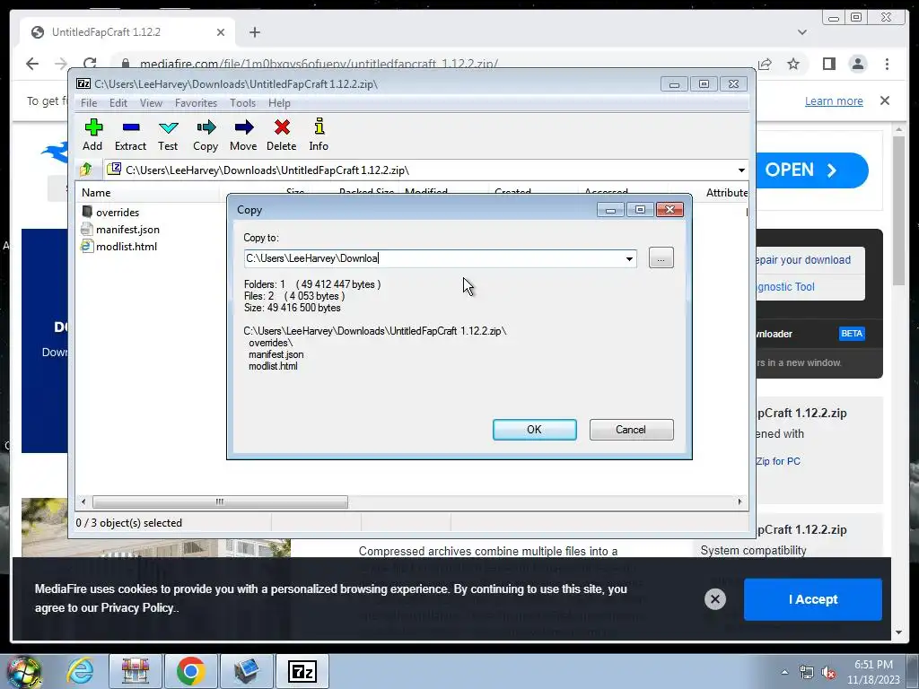Open the Chrome tab search chevron
The height and width of the screenshot is (689, 919).
pos(801,32)
